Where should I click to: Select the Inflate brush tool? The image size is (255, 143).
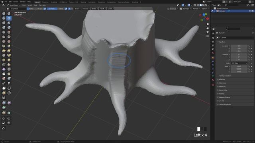click(x=4, y=27)
